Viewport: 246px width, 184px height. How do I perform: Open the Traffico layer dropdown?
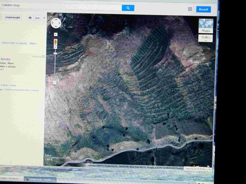(x=206, y=38)
